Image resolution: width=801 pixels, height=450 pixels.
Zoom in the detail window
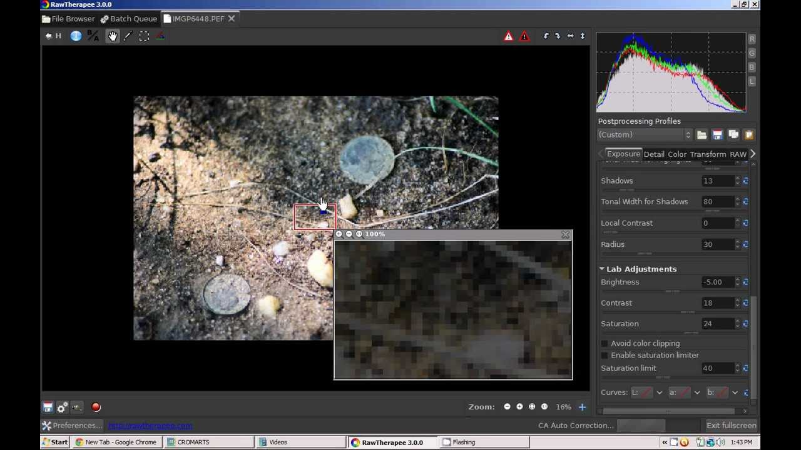(x=339, y=234)
